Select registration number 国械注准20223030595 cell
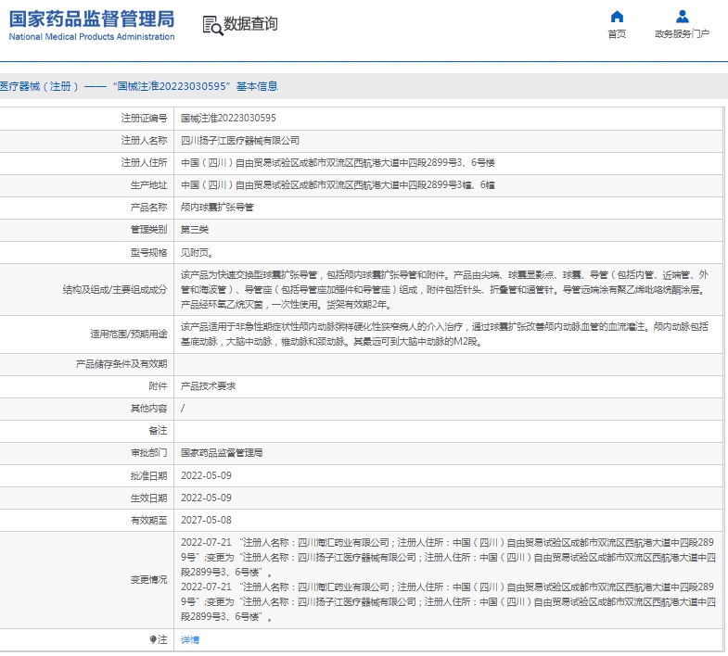The image size is (728, 656). click(x=228, y=119)
